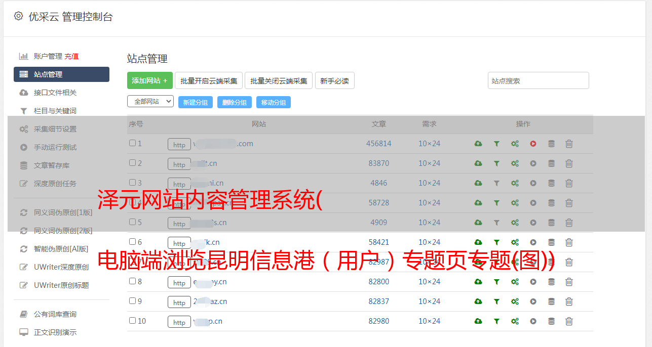The height and width of the screenshot is (347, 652).
Task: Click 10×24 value in row 9
Action: coord(429,301)
